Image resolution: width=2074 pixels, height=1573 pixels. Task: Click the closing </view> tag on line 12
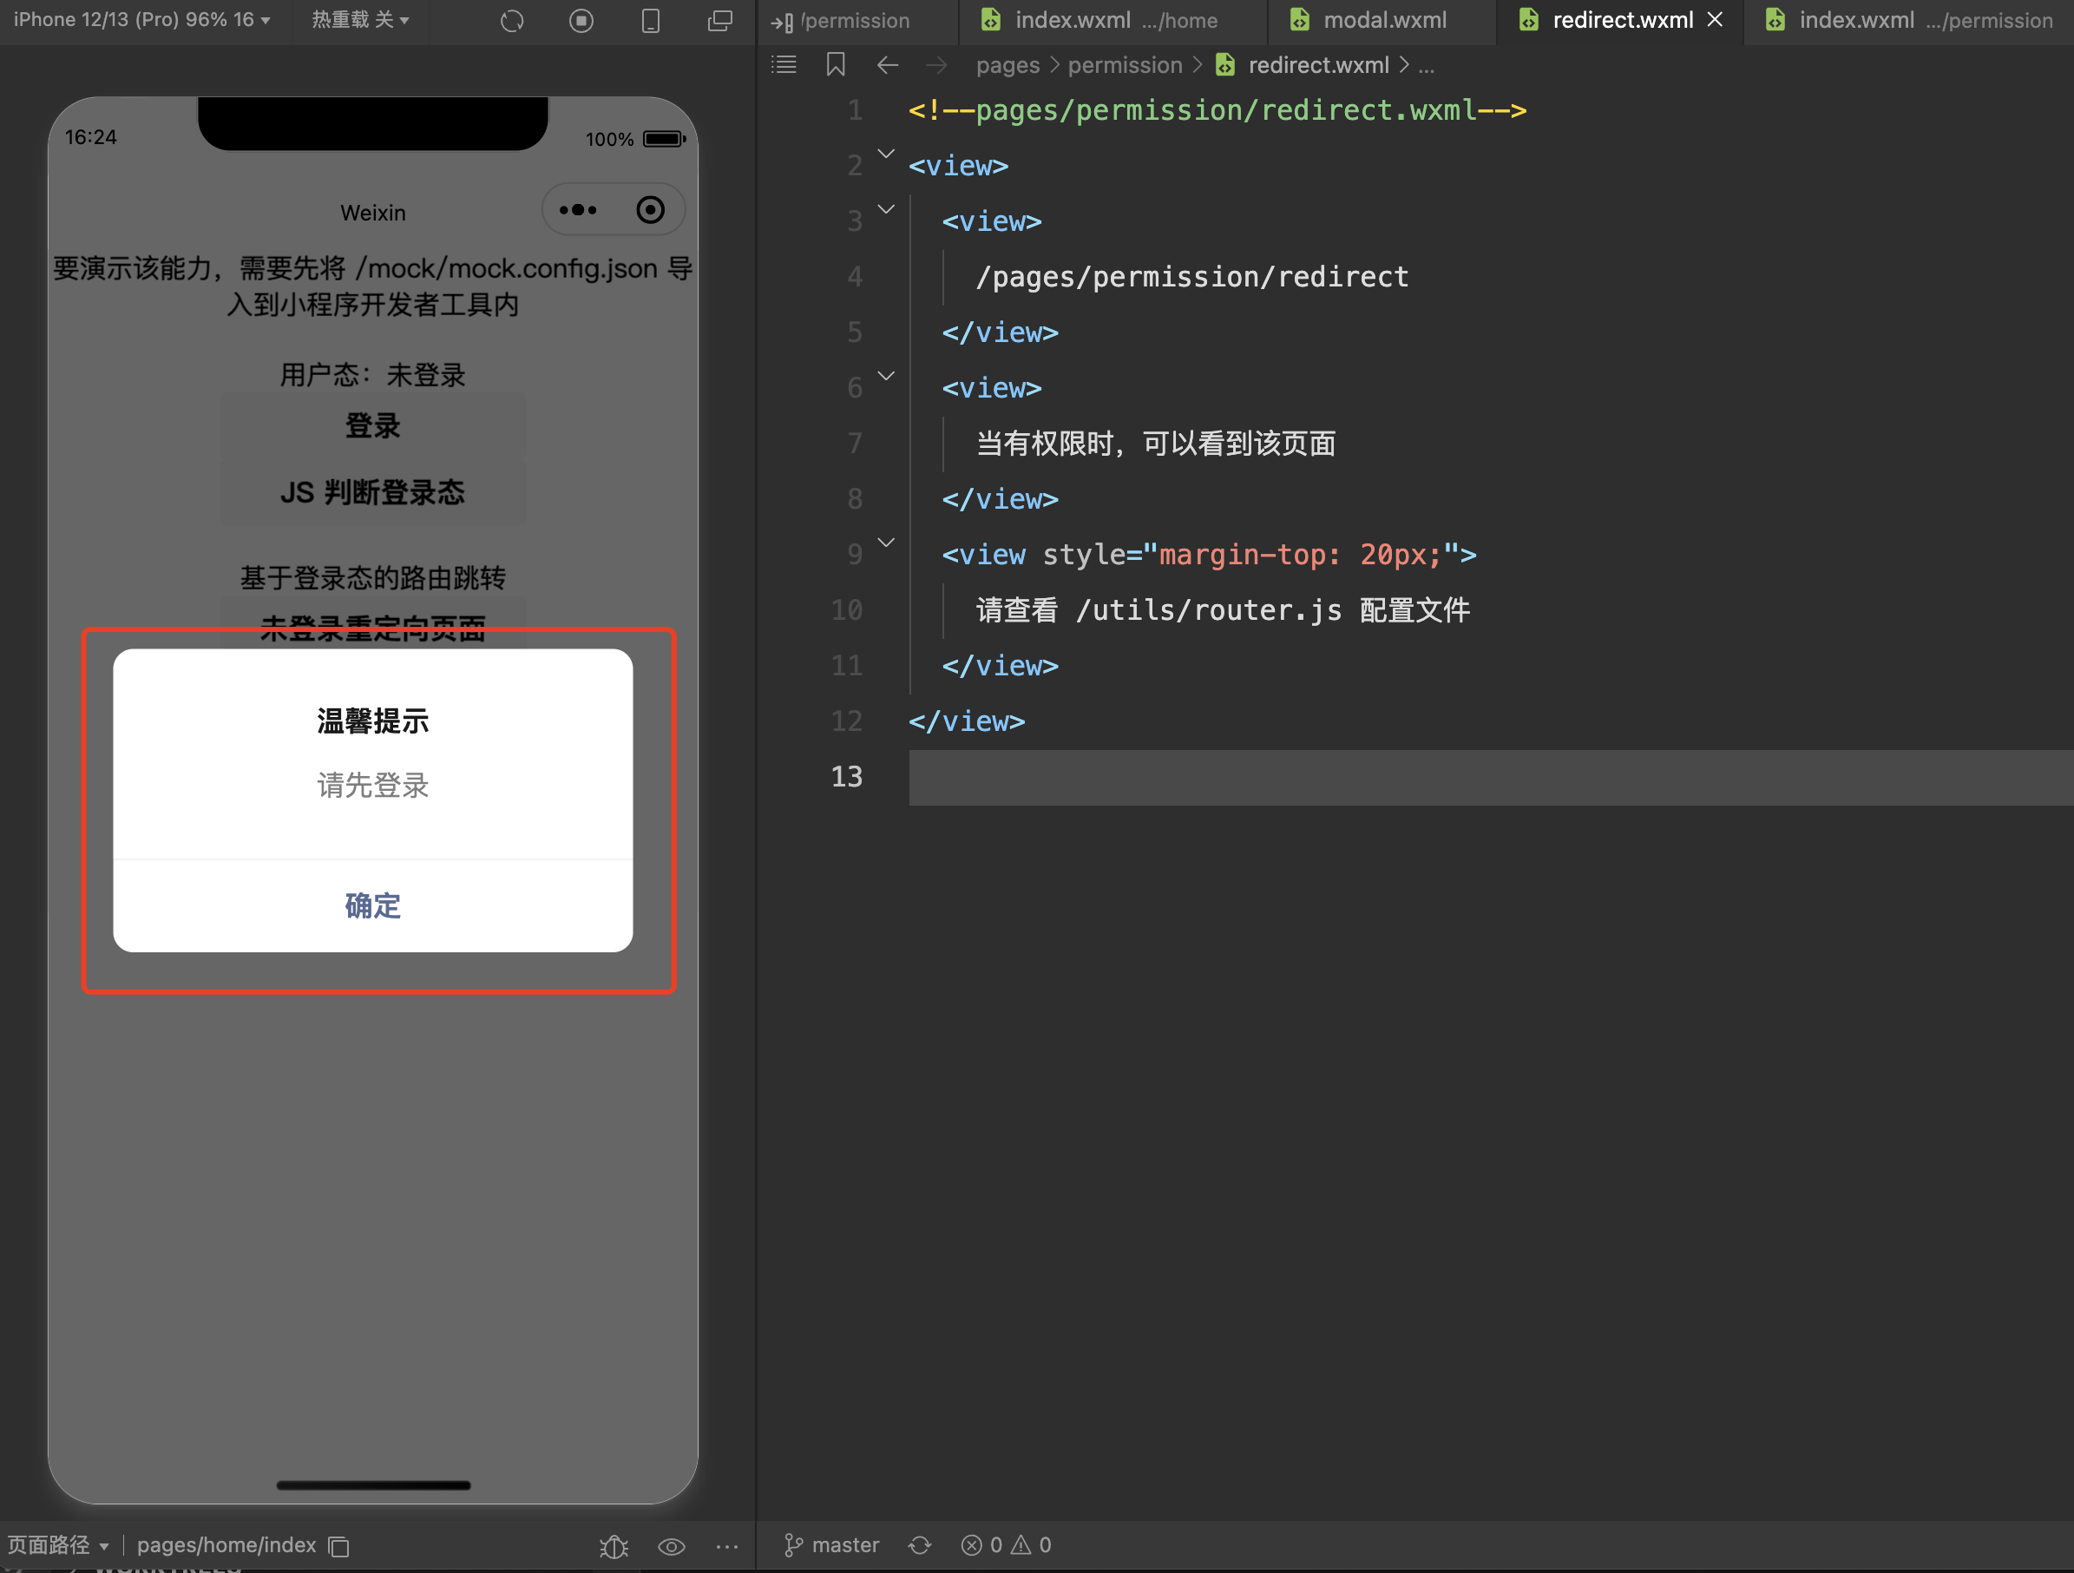tap(967, 721)
